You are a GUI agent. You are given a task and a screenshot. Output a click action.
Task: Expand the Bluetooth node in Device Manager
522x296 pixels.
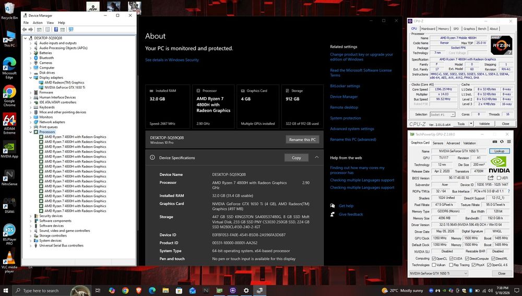click(x=31, y=58)
